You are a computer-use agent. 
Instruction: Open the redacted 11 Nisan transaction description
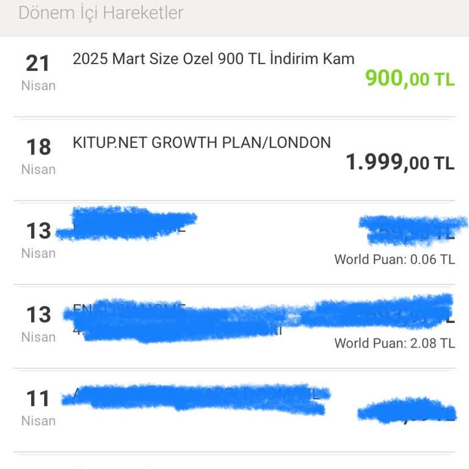[195, 395]
